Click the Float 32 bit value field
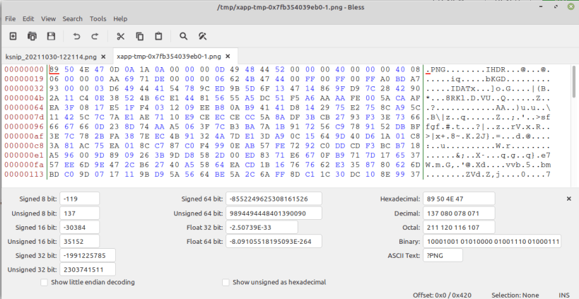 [262, 228]
